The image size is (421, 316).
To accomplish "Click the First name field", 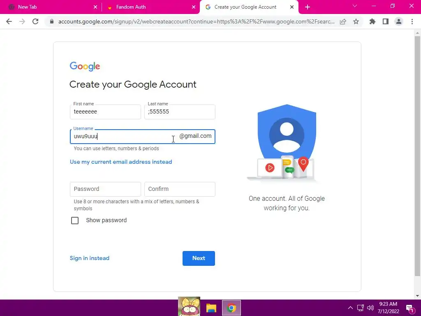I will (x=105, y=112).
